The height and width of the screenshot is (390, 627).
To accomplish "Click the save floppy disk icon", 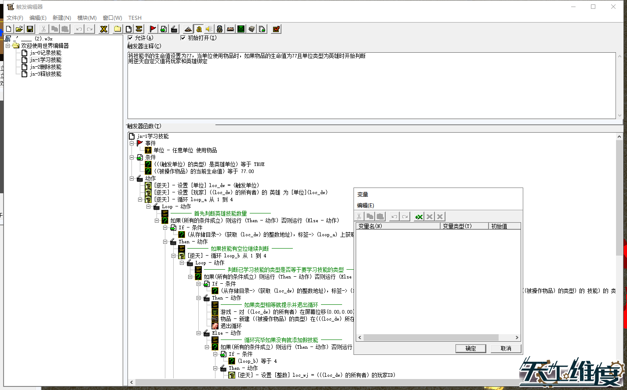I will click(x=30, y=29).
